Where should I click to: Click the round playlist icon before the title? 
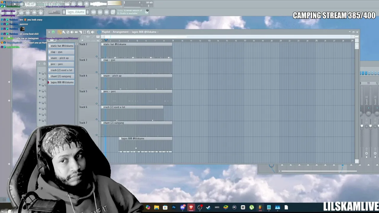click(x=99, y=32)
